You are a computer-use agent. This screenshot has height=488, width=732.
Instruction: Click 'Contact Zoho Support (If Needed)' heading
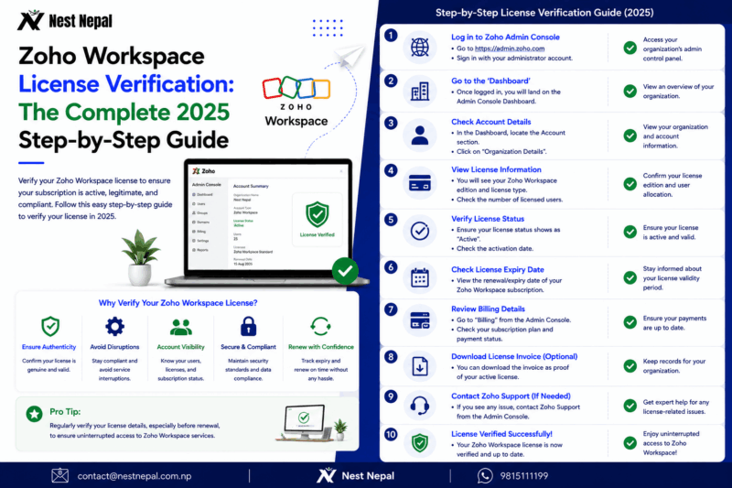[x=511, y=396]
